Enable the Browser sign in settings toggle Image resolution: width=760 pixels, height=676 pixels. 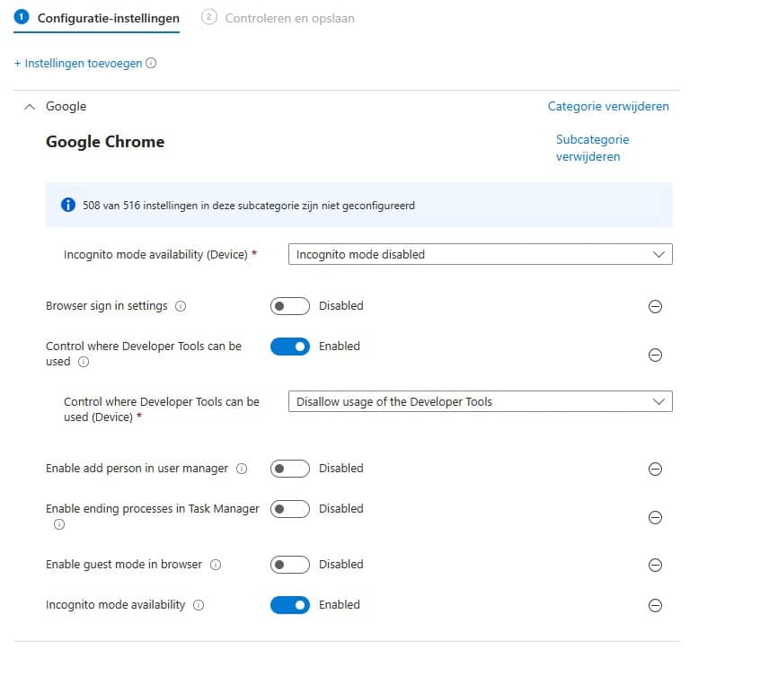pos(289,306)
